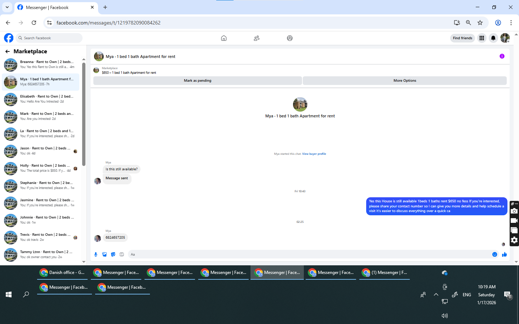Image resolution: width=519 pixels, height=324 pixels.
Task: Click scroll down arrow of conversation list
Action: (84, 262)
